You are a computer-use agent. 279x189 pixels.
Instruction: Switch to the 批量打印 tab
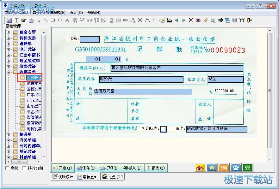112,177
